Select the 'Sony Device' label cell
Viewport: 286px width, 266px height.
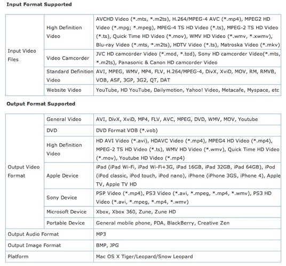(x=69, y=198)
